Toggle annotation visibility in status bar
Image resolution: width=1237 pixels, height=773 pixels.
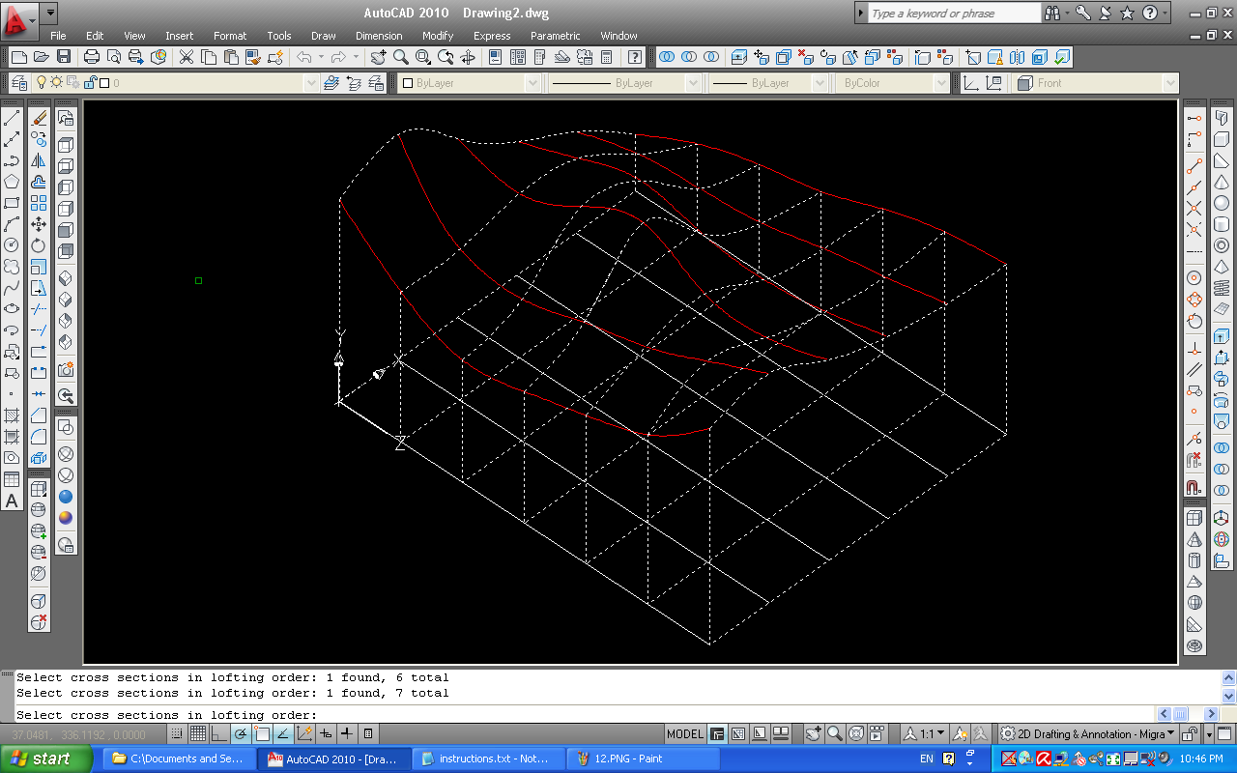[959, 734]
